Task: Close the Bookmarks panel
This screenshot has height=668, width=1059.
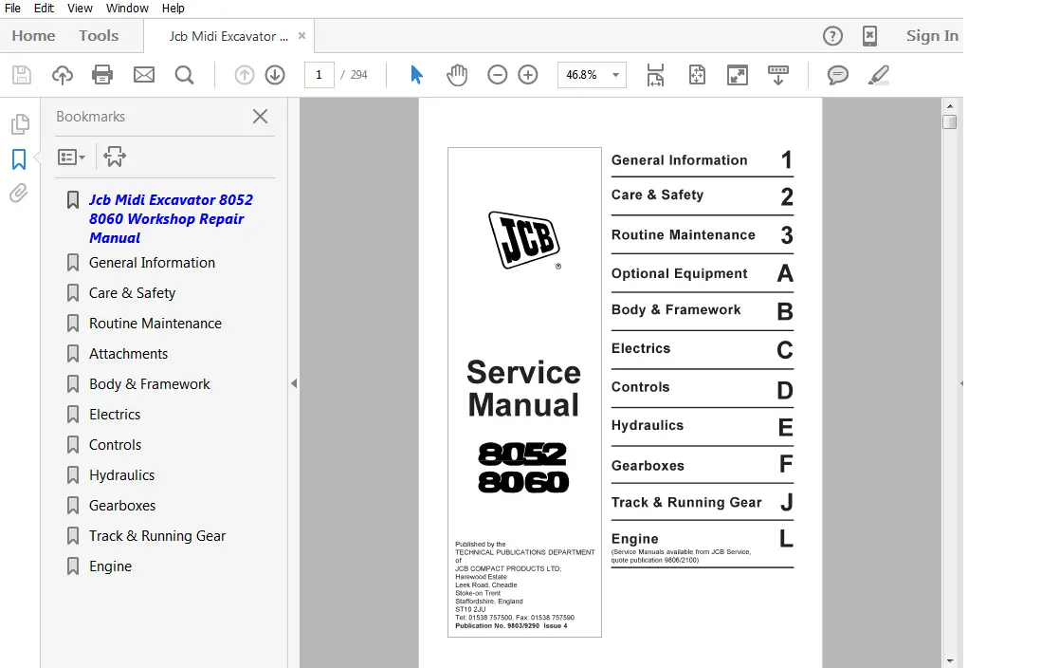Action: tap(260, 117)
